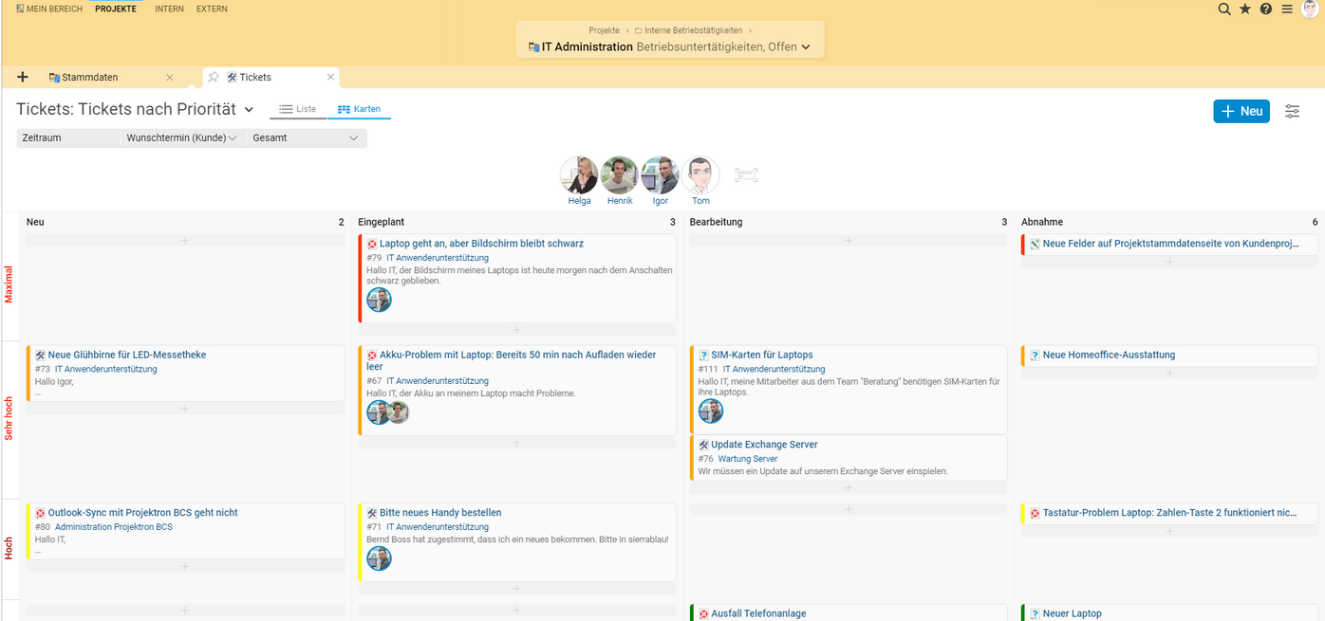Screen dimensions: 1325x621
Task: Open the Gesamt dropdown
Action: click(306, 138)
